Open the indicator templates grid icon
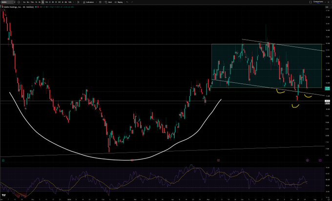332x201 pixels. pos(100,2)
